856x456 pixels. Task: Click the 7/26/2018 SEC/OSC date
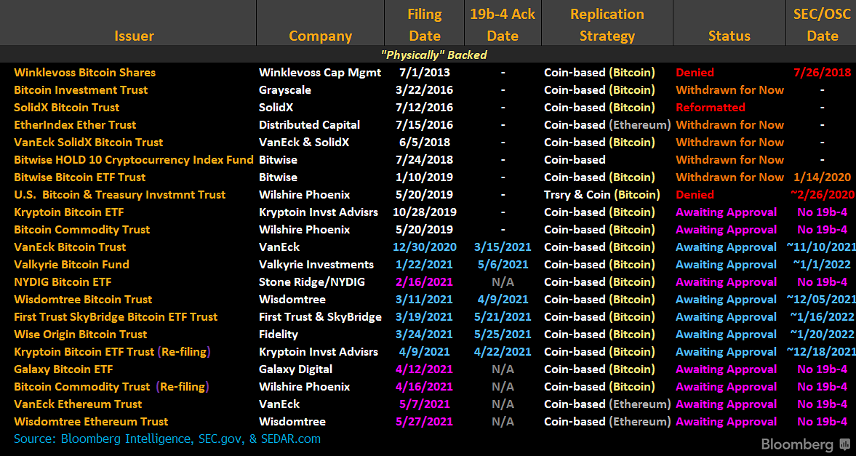pos(822,72)
